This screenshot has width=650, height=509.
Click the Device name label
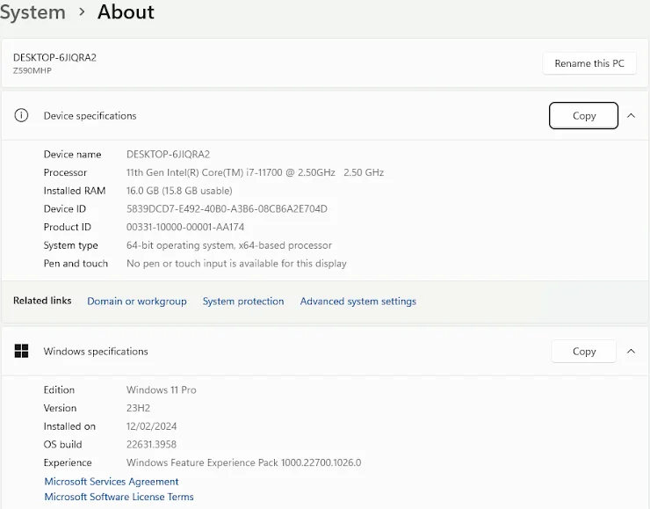tap(73, 155)
